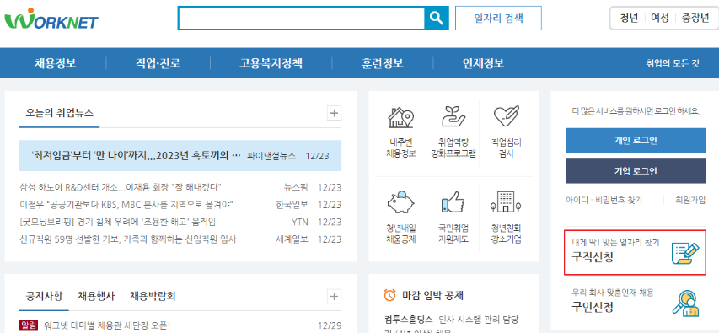Select the 청년 audience link
Viewport: 719px width, 333px height.
click(629, 18)
